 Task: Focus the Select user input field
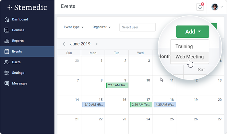(137, 27)
